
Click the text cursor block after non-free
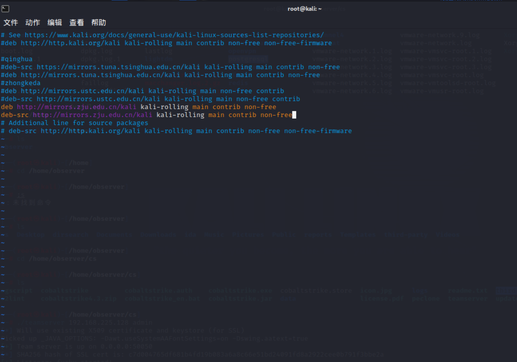294,115
